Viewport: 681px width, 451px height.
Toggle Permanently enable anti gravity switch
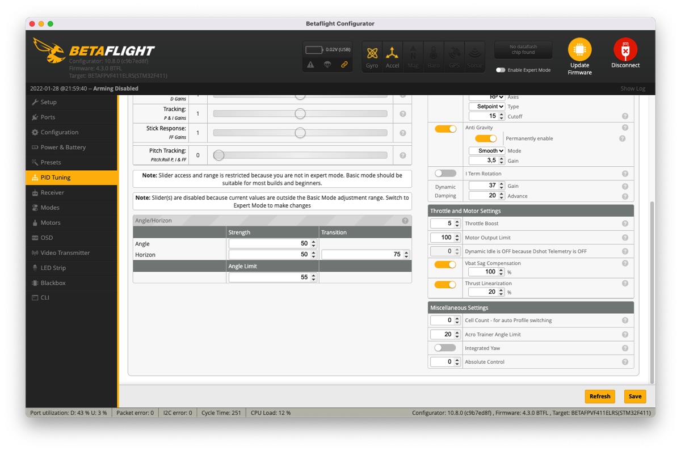(x=486, y=138)
